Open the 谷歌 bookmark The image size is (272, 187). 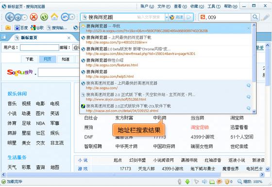click(37, 28)
